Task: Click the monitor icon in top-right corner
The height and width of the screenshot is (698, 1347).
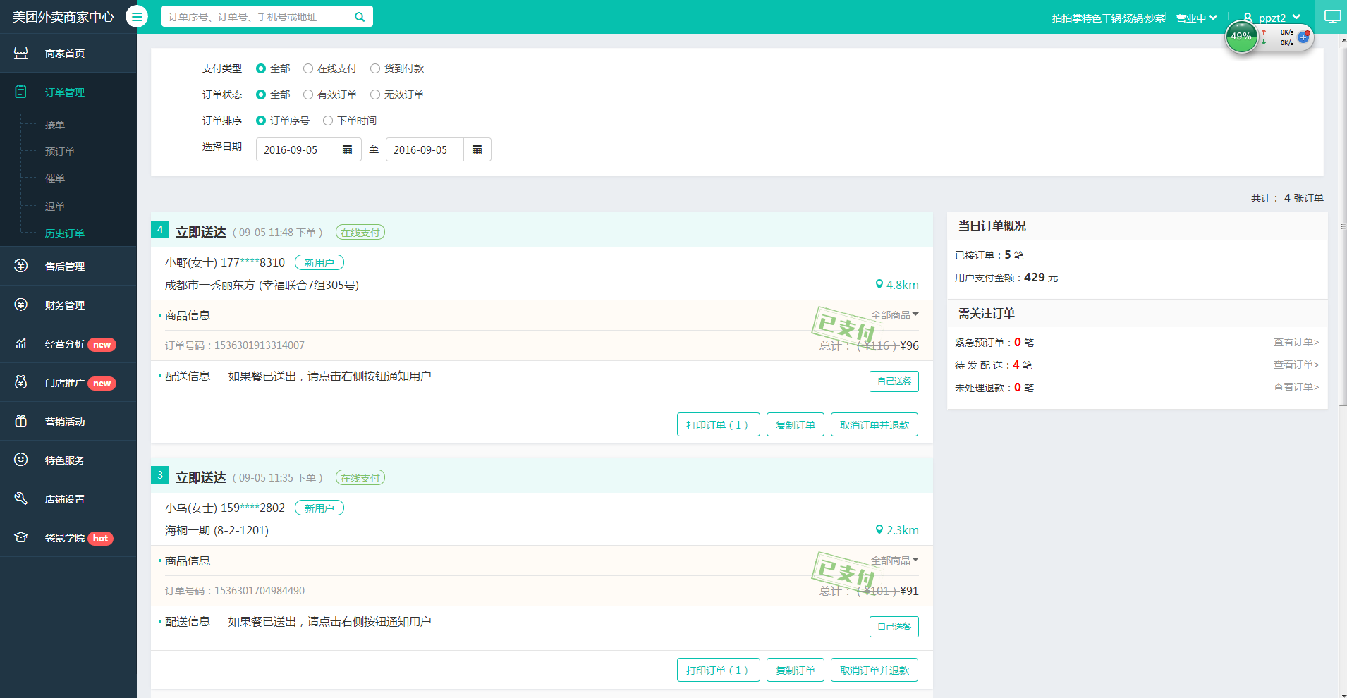Action: 1332,17
